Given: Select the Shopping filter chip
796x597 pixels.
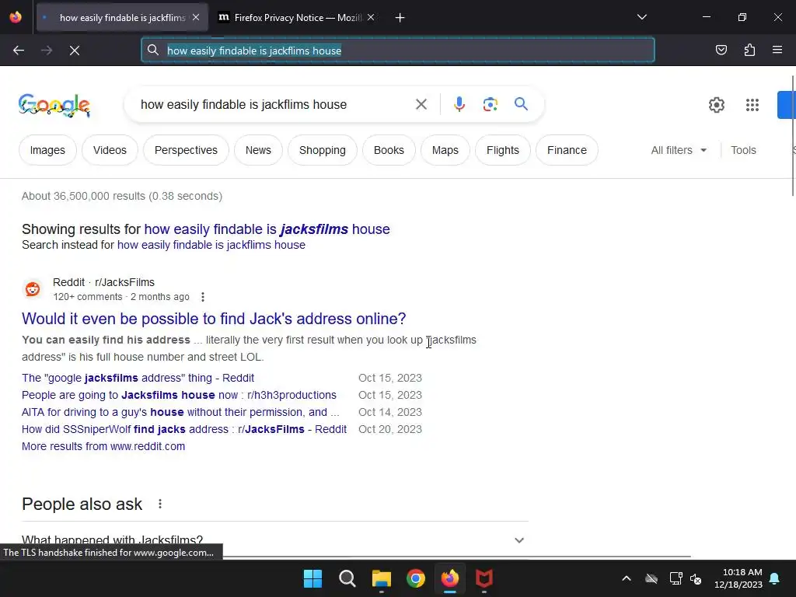Looking at the screenshot, I should tap(323, 150).
